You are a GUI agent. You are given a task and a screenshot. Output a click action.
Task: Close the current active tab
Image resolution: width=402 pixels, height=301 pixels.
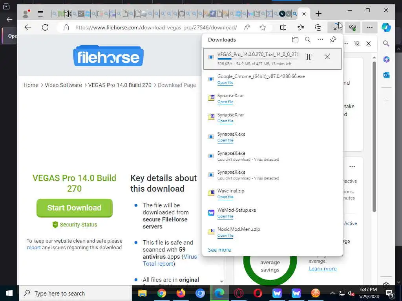(304, 14)
